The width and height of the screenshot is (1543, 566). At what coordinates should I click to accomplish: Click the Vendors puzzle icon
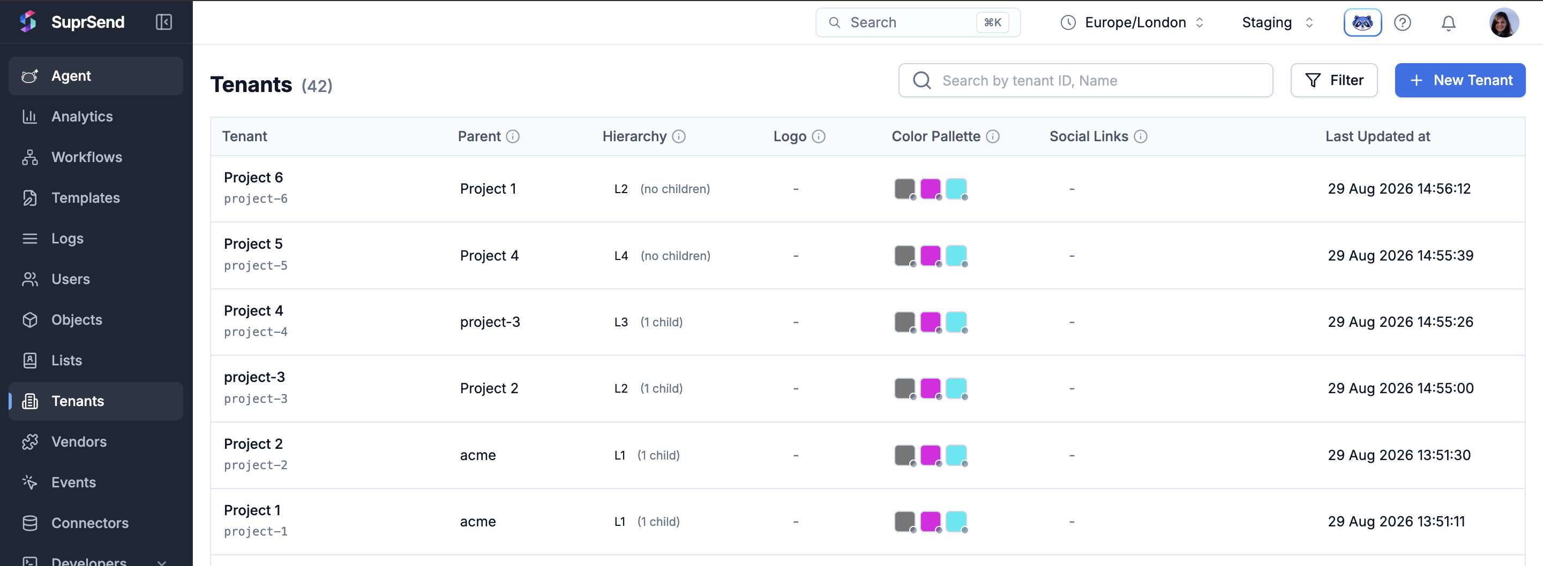pos(30,441)
